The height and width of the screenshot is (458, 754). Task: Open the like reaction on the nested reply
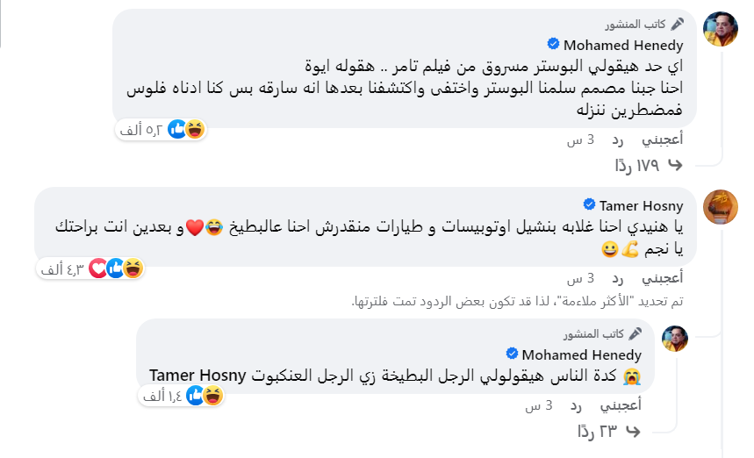point(195,396)
